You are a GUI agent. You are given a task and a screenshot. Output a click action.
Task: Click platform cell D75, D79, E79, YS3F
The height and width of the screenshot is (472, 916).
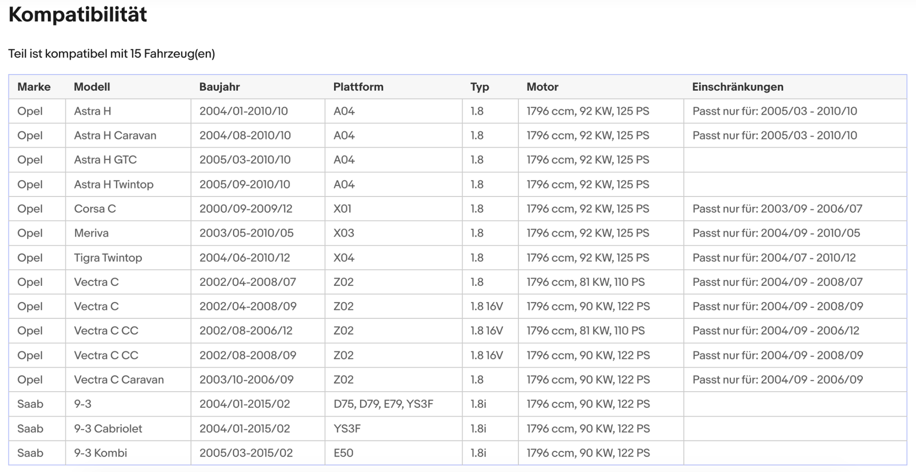coord(383,404)
